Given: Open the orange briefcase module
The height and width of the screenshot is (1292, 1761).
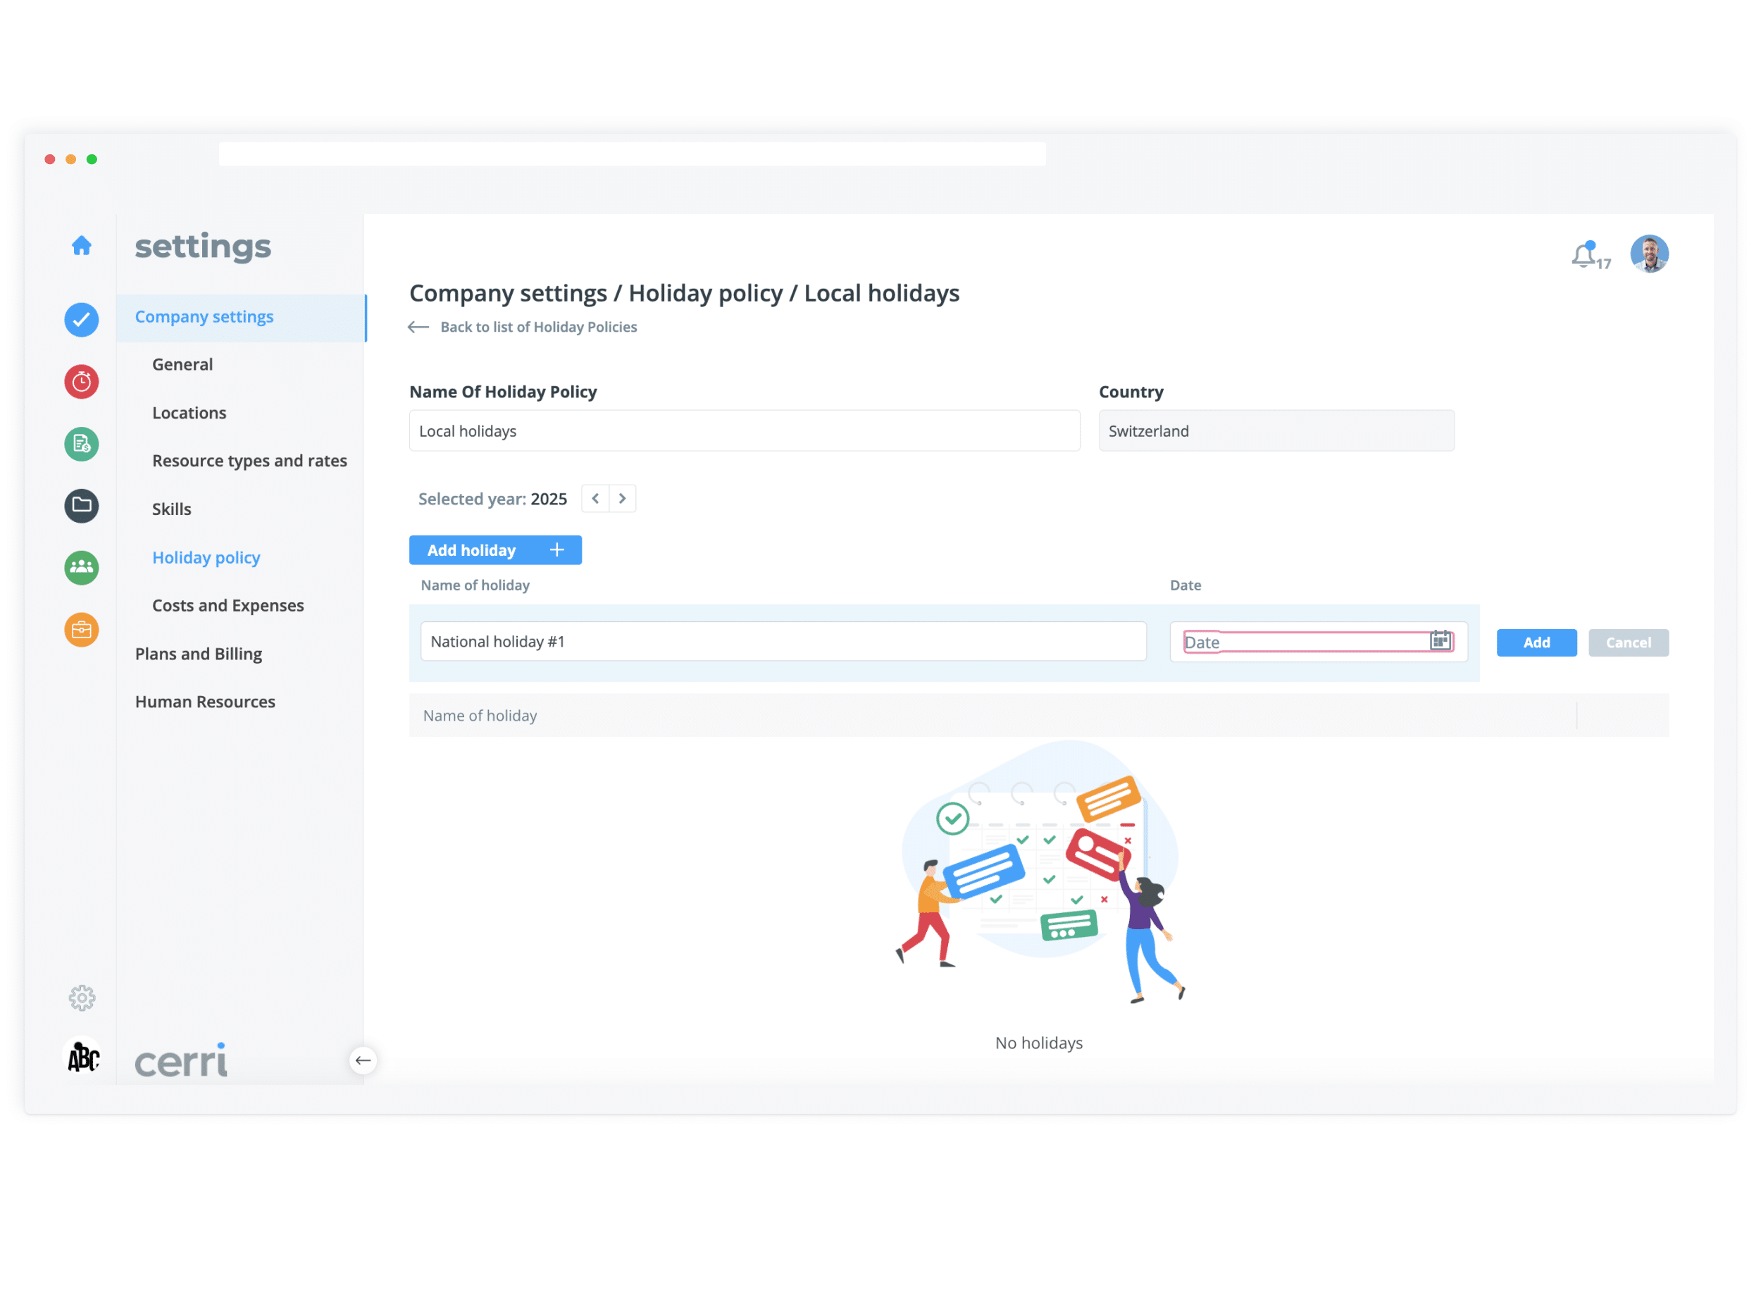Looking at the screenshot, I should point(81,631).
